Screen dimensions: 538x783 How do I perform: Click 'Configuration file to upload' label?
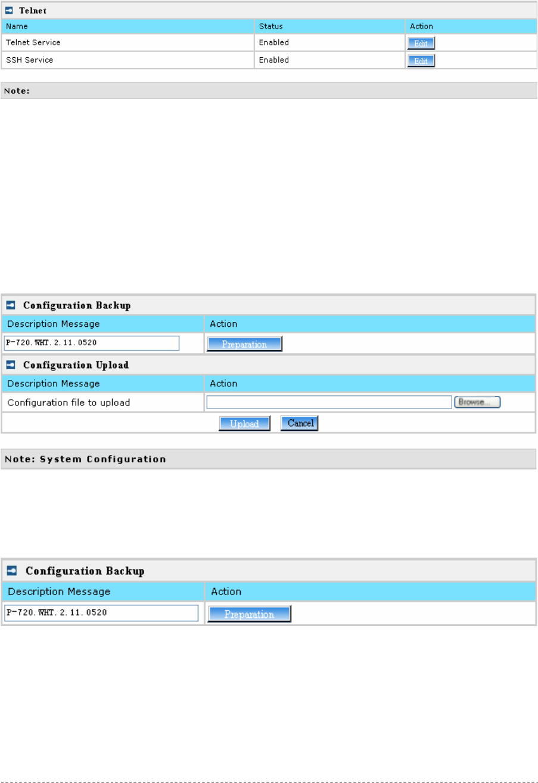69,403
